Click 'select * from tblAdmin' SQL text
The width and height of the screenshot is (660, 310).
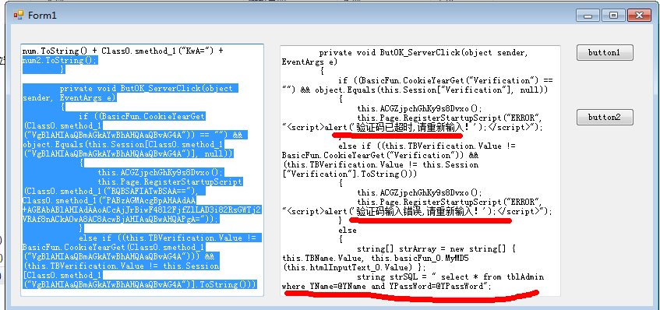point(491,277)
